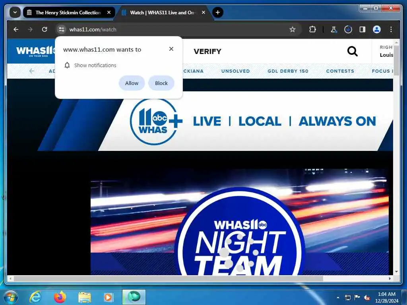Move site navigation bar left with arrow
Viewport: 407px width, 305px height.
(32, 71)
